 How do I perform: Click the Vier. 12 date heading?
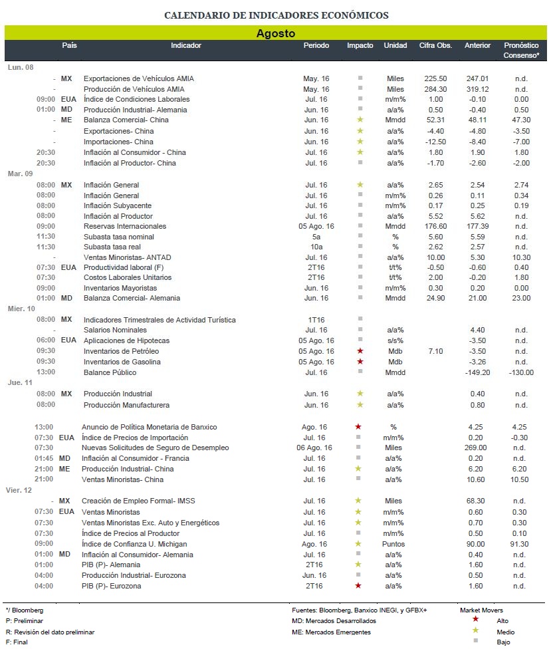click(19, 490)
